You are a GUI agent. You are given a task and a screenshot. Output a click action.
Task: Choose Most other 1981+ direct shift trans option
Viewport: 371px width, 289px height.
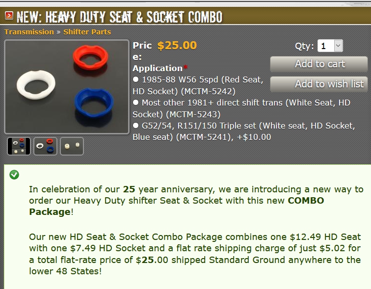[135, 103]
